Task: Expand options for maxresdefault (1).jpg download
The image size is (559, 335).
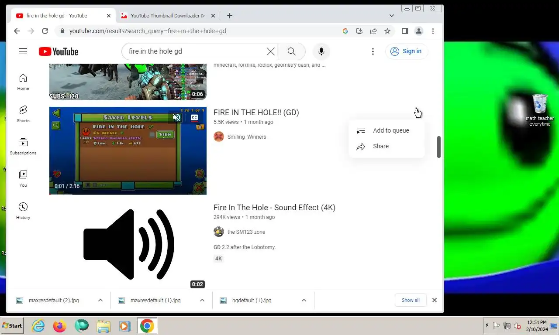Action: click(202, 300)
